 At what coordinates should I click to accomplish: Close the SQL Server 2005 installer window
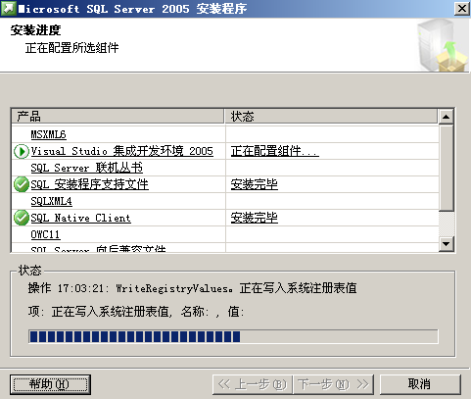pos(461,9)
